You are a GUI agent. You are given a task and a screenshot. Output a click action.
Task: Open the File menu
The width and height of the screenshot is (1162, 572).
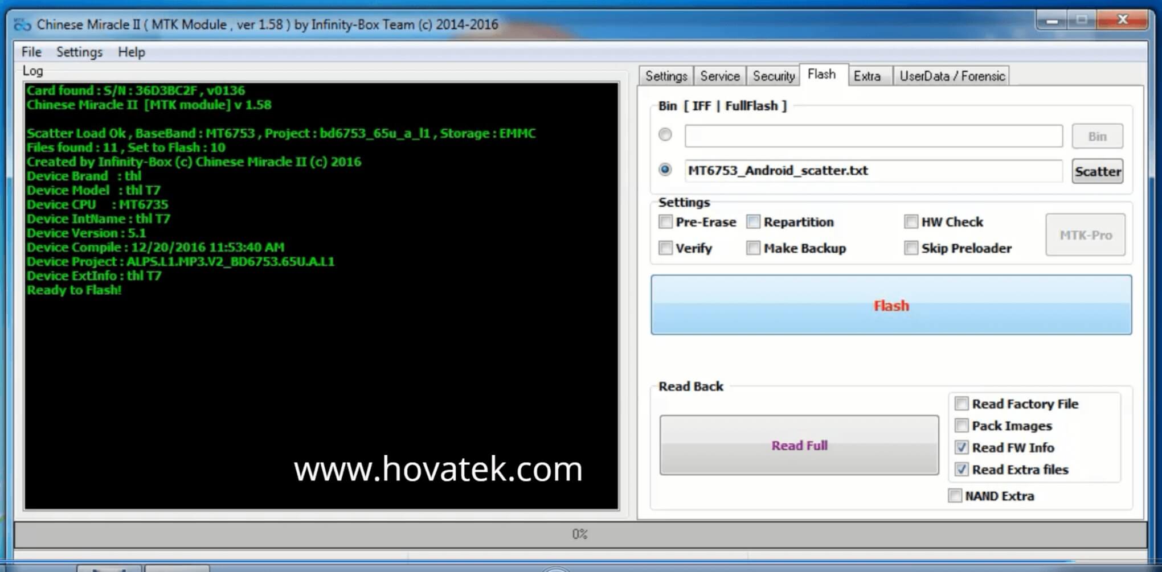coord(30,52)
